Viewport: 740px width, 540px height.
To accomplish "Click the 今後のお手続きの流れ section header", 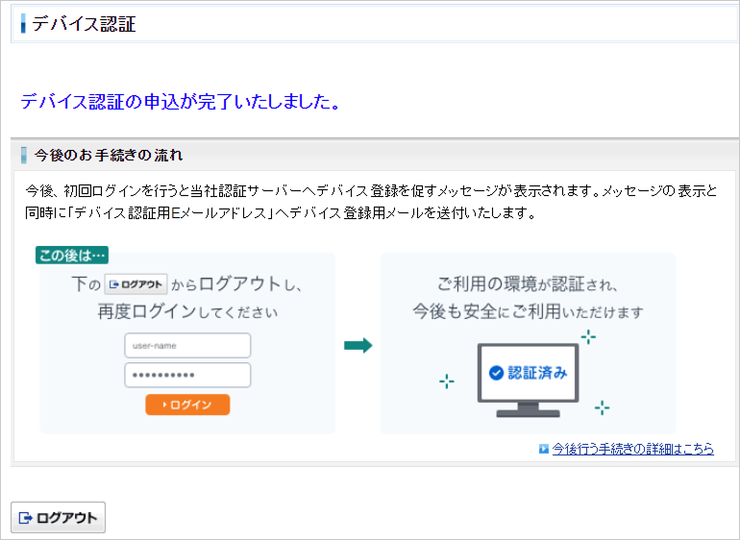I will click(109, 155).
